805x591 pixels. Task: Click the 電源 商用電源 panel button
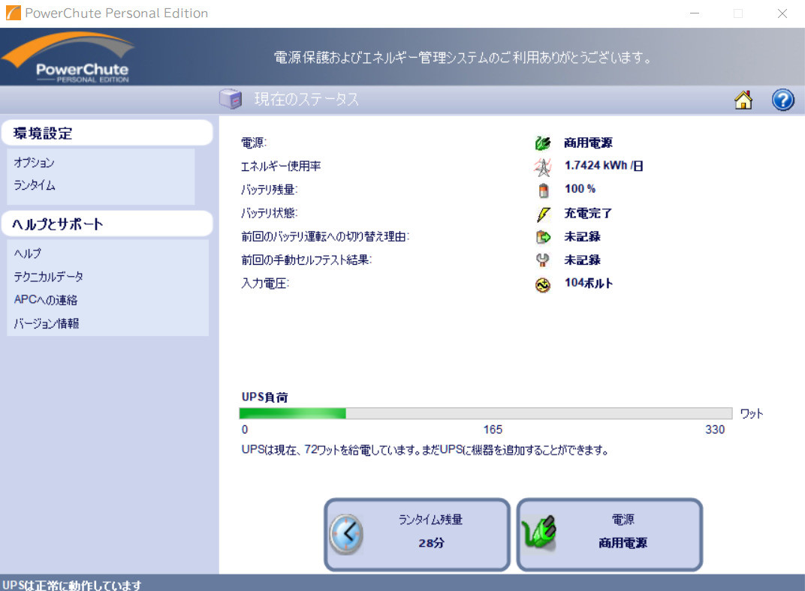tap(610, 534)
